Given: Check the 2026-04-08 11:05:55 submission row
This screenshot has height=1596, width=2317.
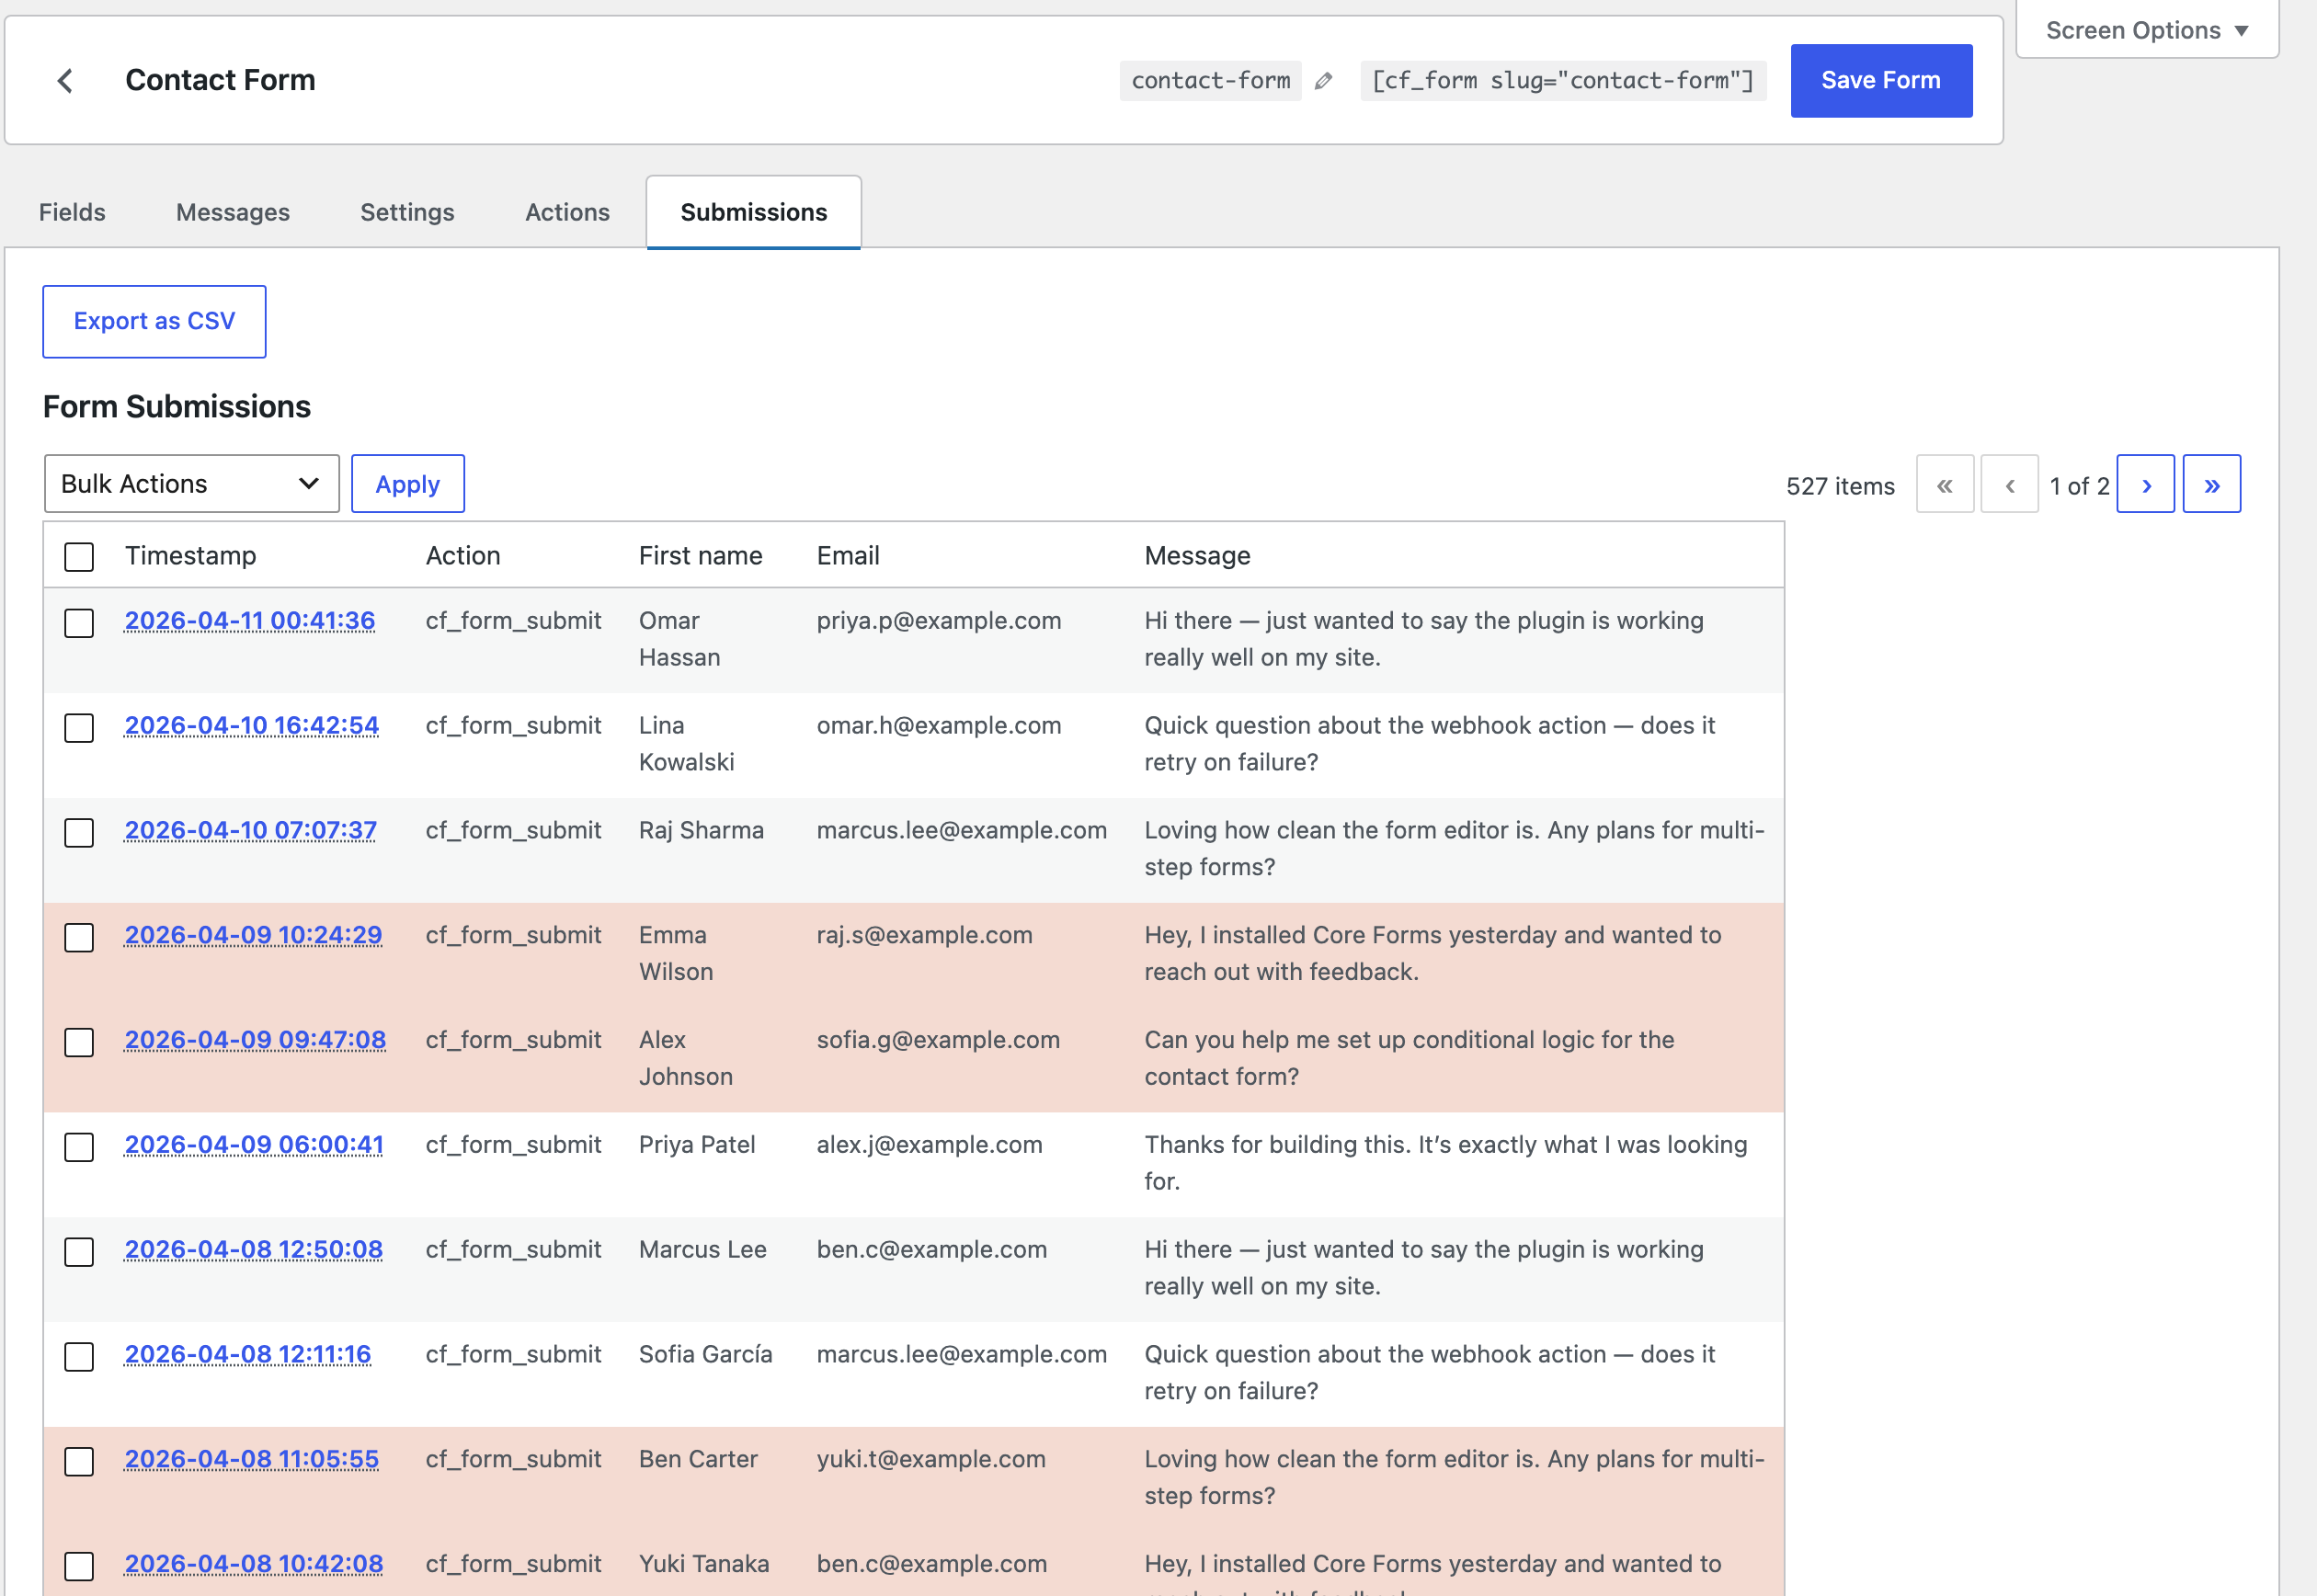Looking at the screenshot, I should coord(79,1462).
